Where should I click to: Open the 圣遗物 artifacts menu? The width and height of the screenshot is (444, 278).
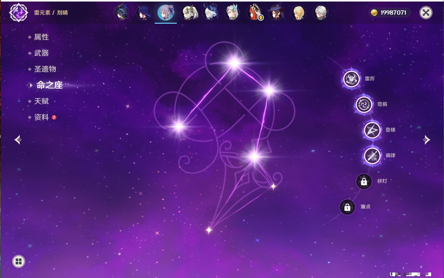[x=45, y=69]
